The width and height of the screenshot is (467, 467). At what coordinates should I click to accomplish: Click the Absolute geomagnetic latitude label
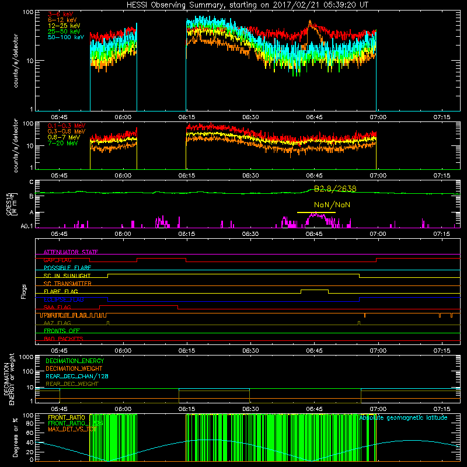tap(403, 418)
